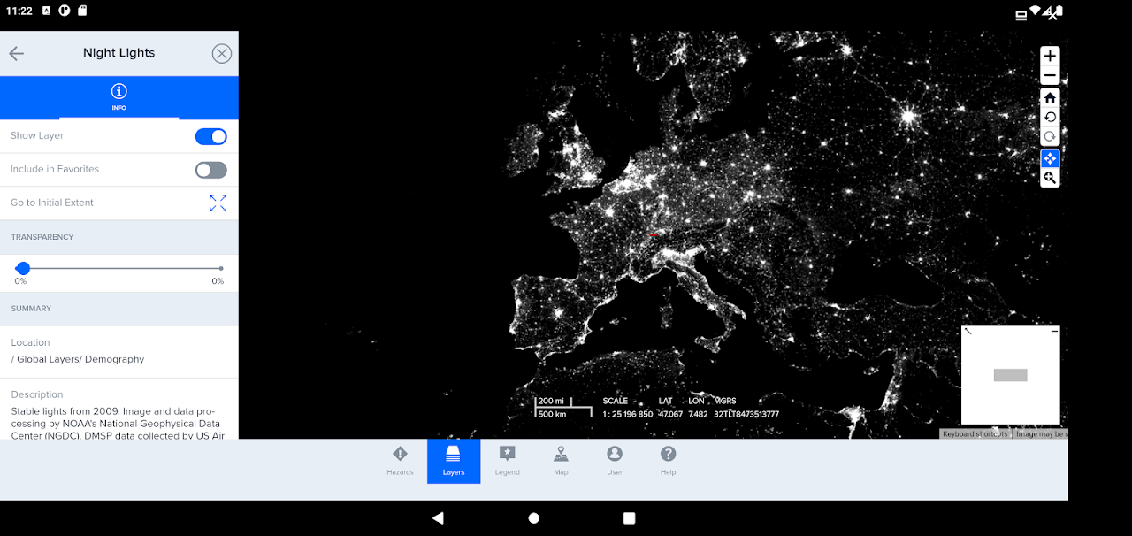Open the Keyboard shortcuts link
This screenshot has width=1132, height=536.
(x=974, y=433)
